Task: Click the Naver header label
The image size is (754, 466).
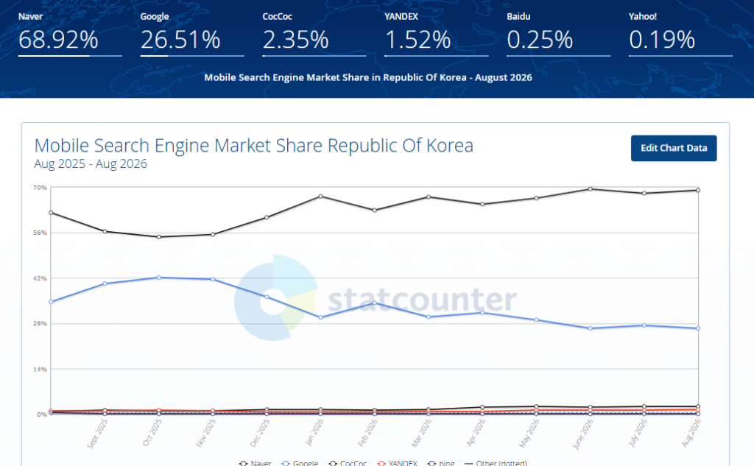Action: point(30,16)
